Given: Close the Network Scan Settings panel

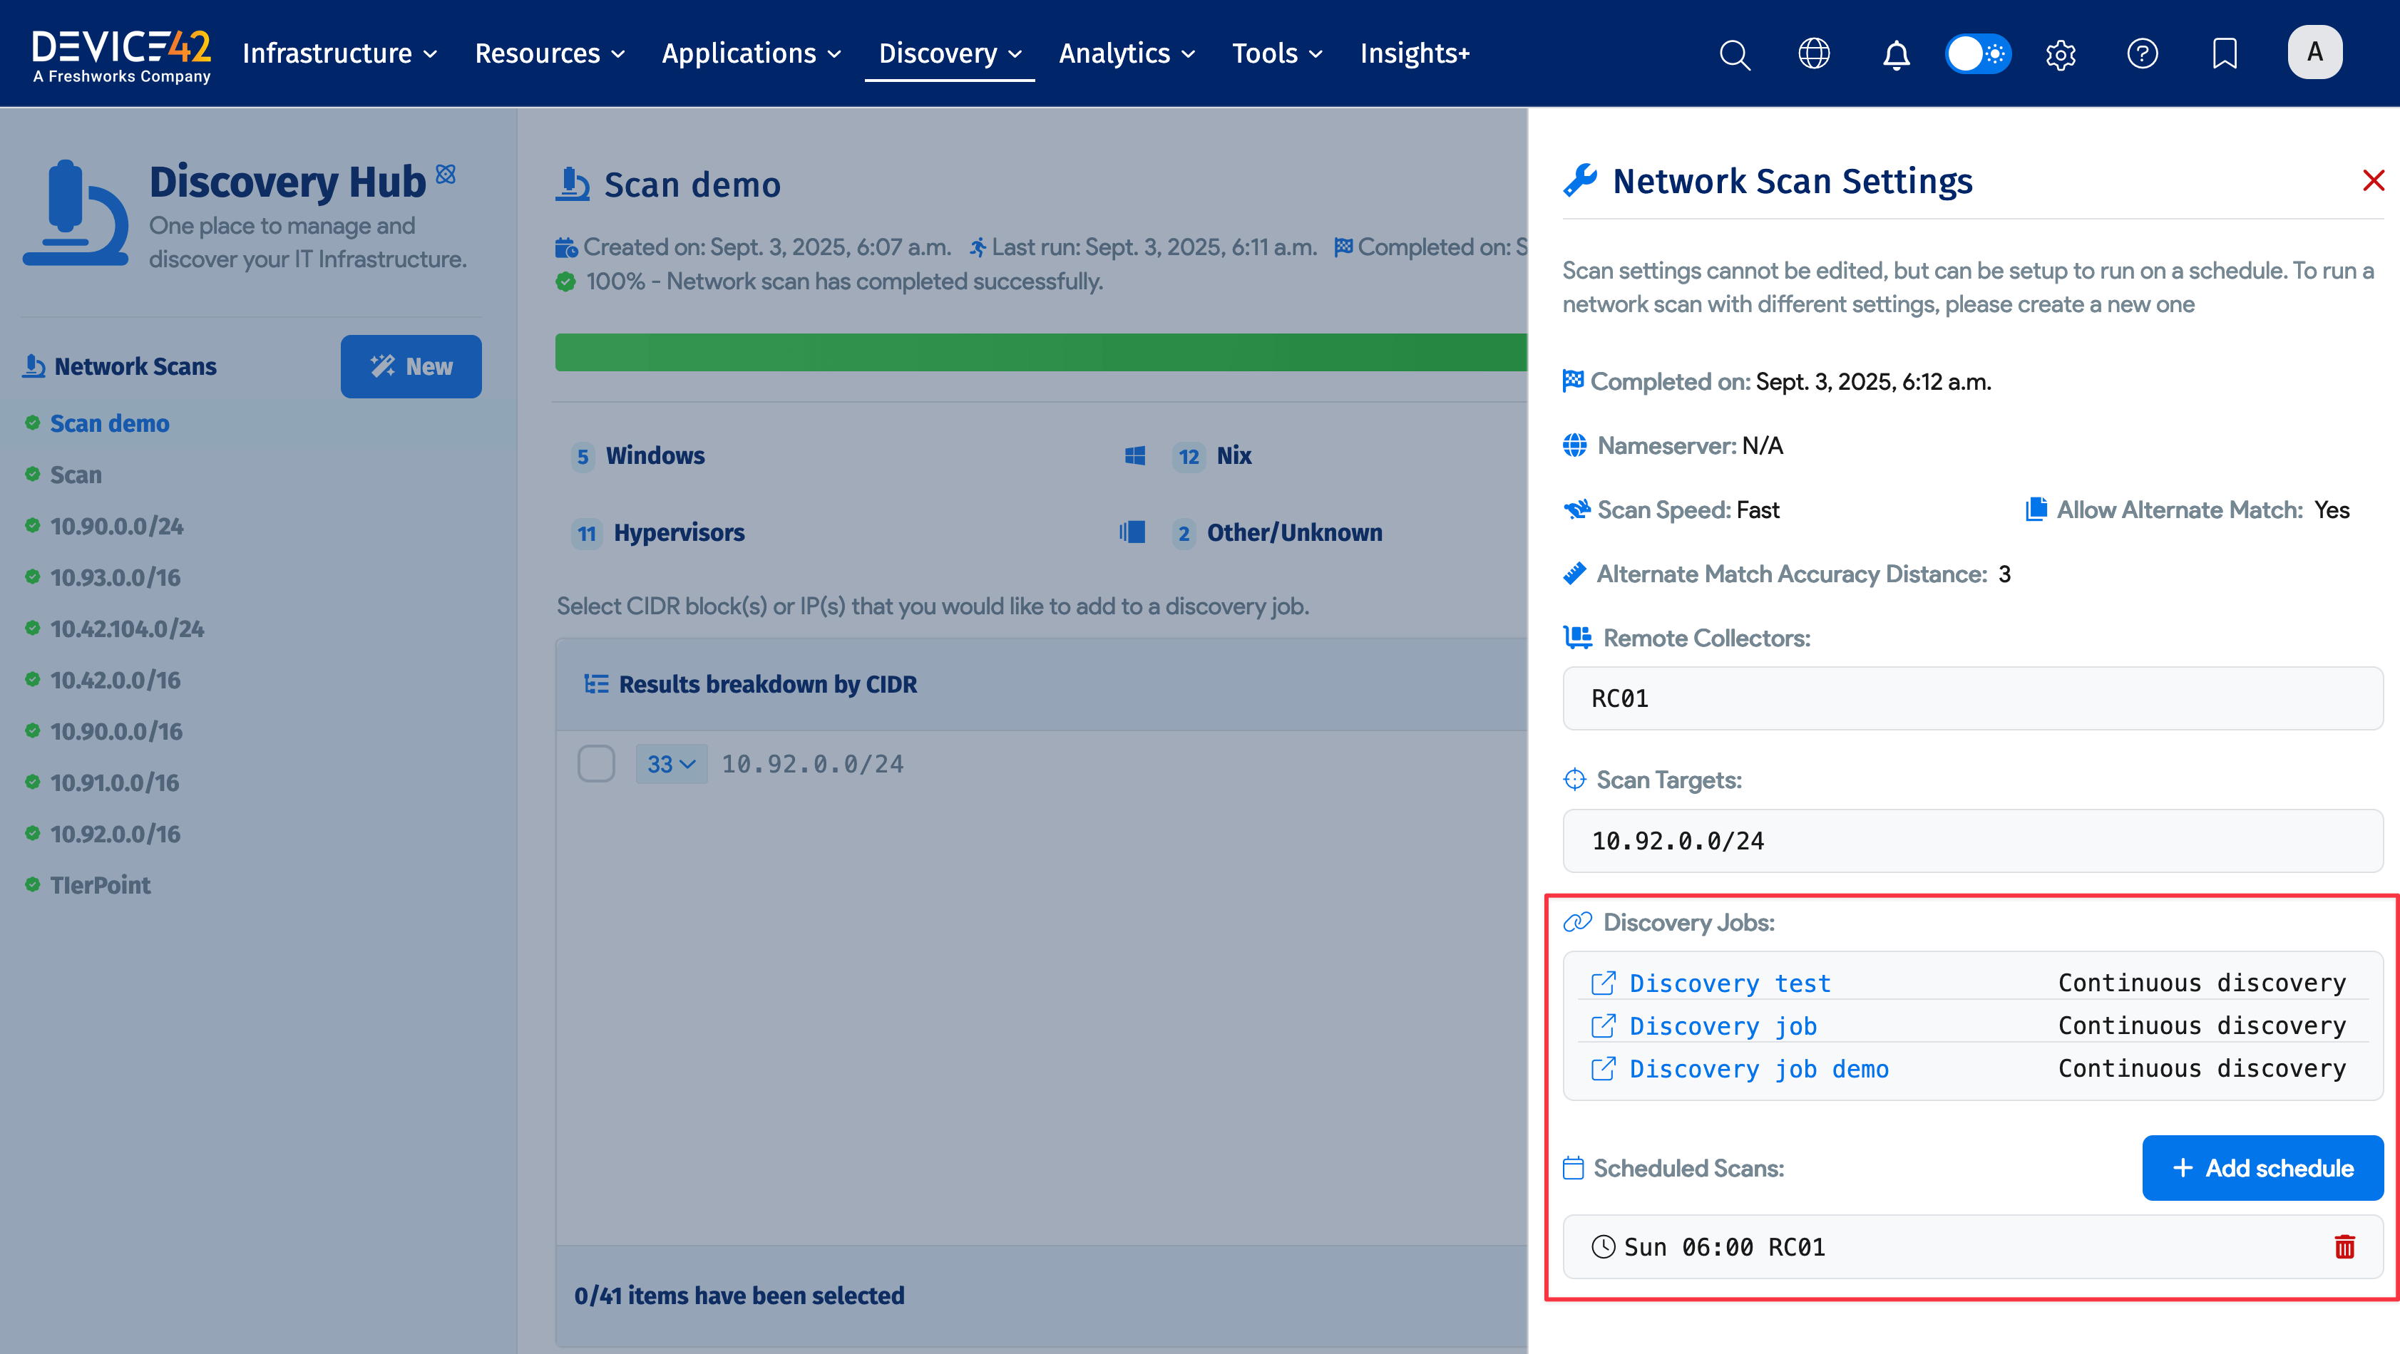Looking at the screenshot, I should point(2372,181).
